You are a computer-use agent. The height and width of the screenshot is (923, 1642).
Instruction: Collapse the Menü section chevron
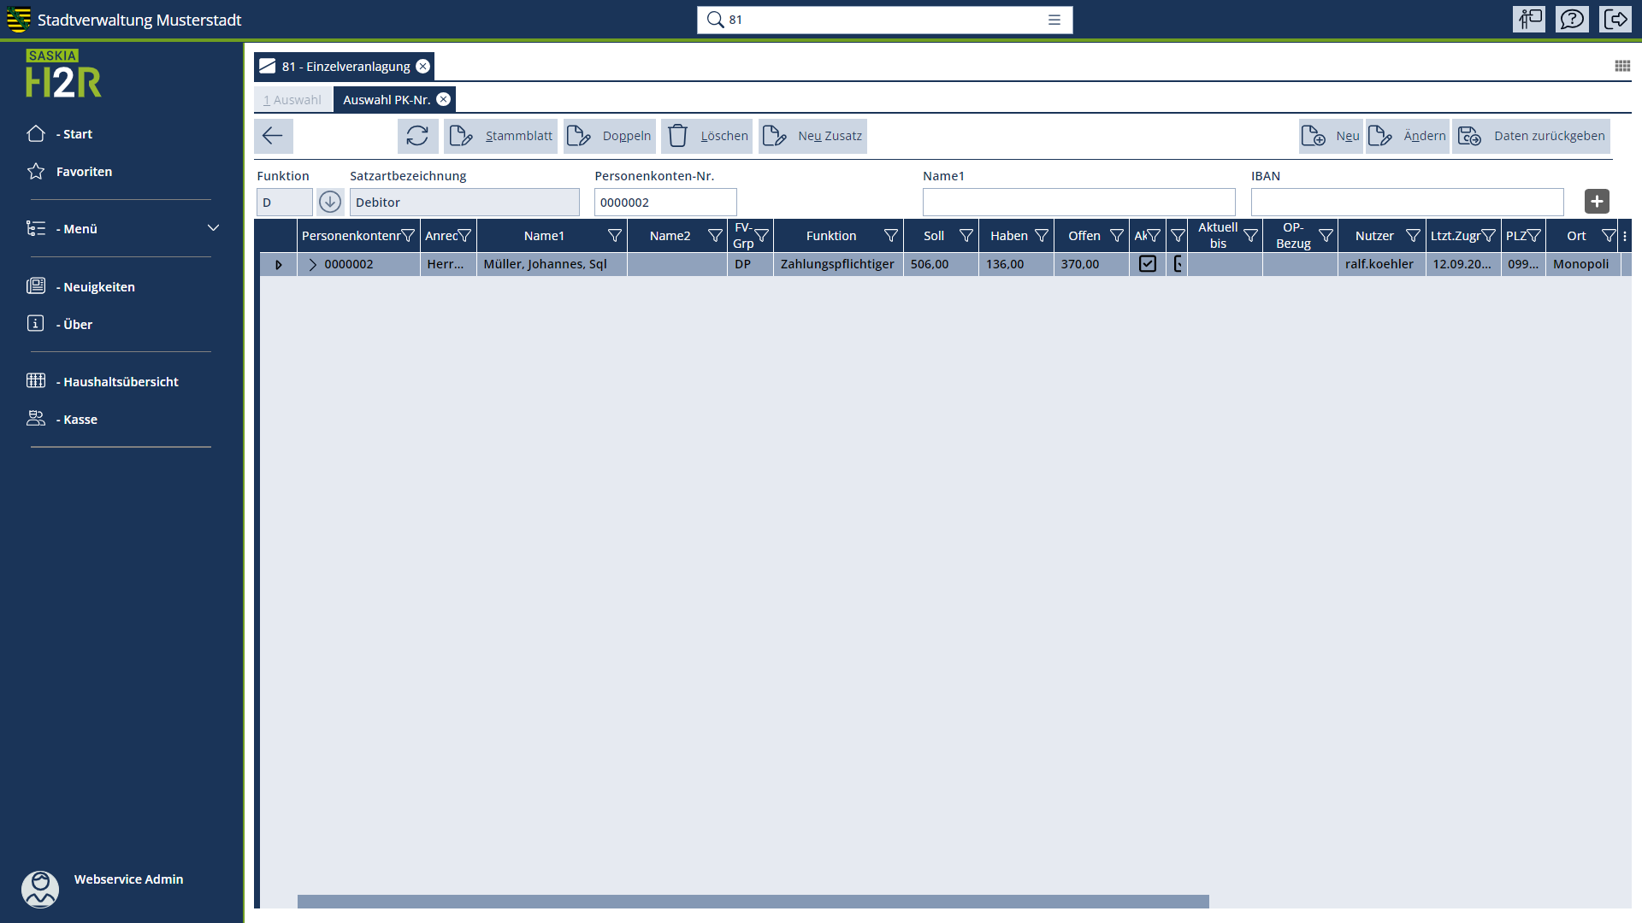point(213,228)
